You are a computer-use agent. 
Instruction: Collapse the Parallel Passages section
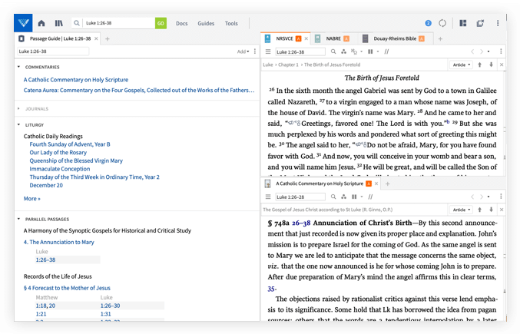18,219
